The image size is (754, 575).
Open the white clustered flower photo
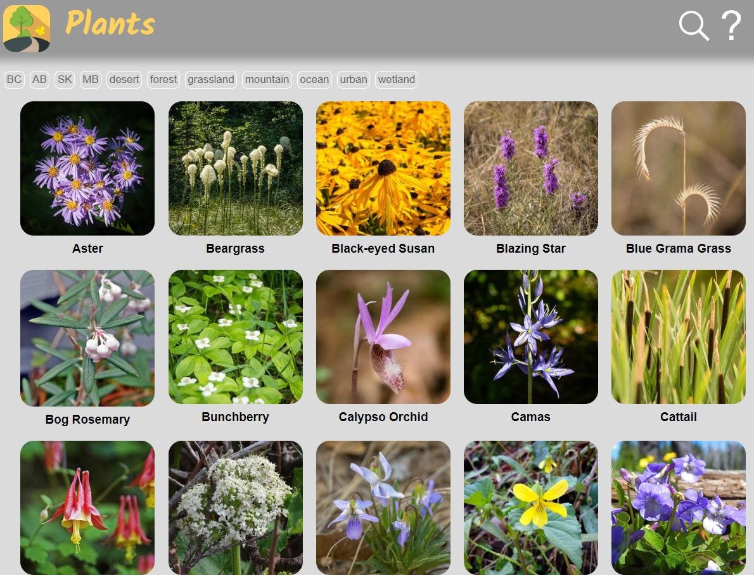point(236,508)
